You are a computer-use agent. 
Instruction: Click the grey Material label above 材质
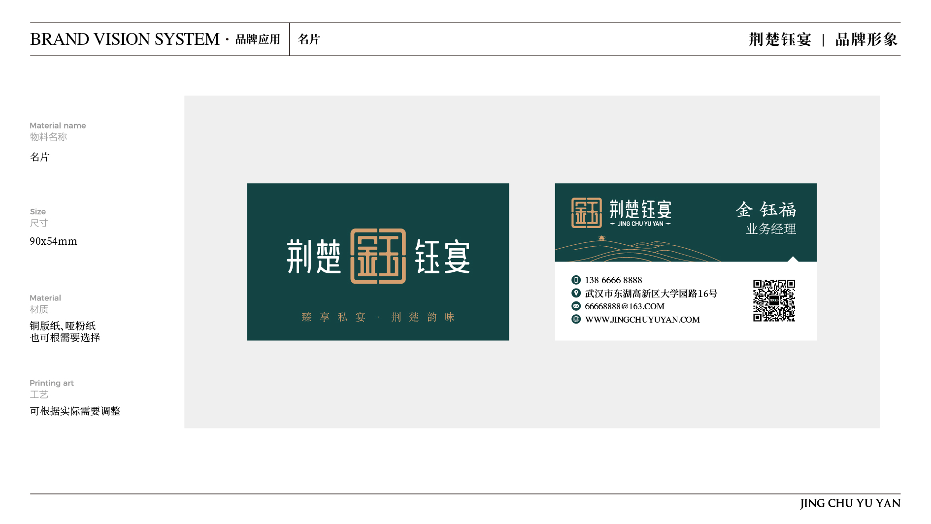45,298
